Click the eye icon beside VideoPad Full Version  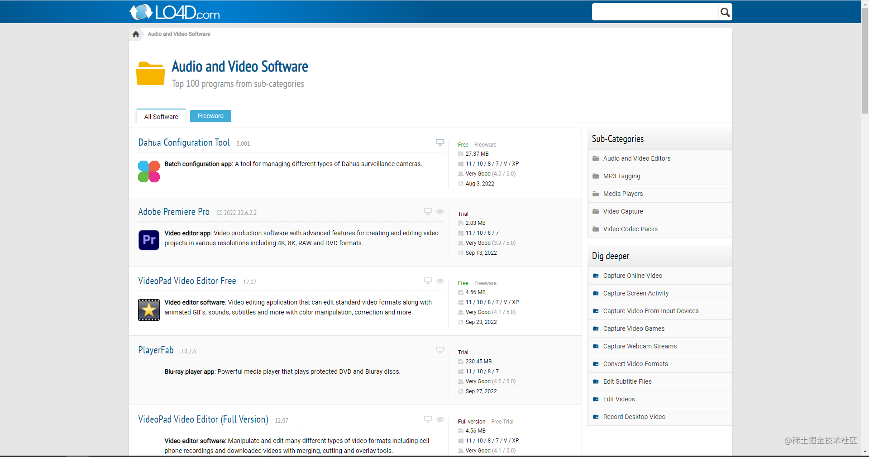coord(440,419)
